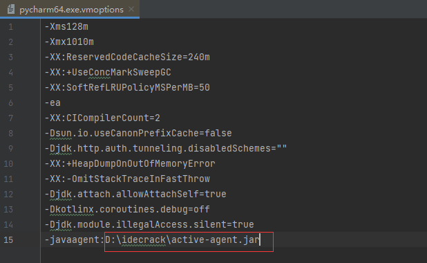
Task: Place cursor on the -Xms128m line
Action: click(x=66, y=27)
